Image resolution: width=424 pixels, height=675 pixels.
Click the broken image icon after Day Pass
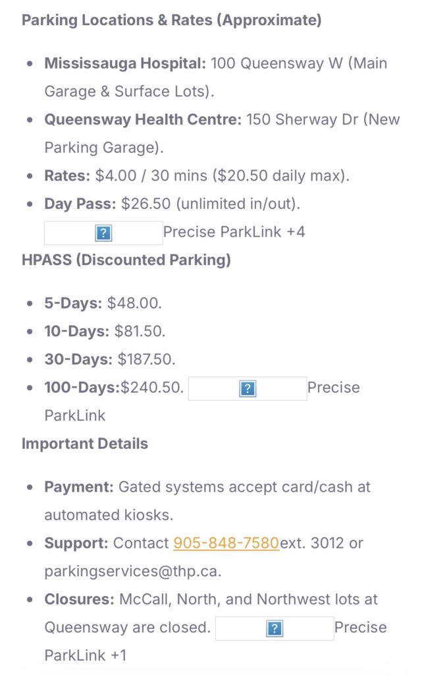[x=103, y=233]
